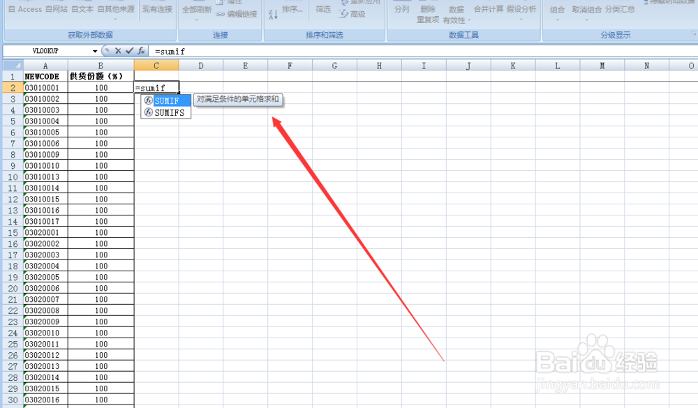The height and width of the screenshot is (408, 698).
Task: Click 分类汇总 subtotal button
Action: pos(620,9)
